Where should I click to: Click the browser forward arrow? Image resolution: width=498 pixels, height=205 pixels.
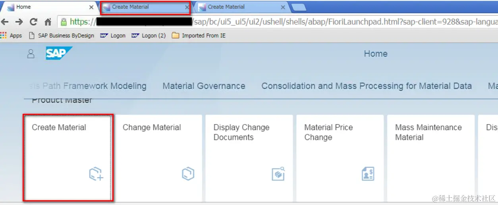click(19, 22)
